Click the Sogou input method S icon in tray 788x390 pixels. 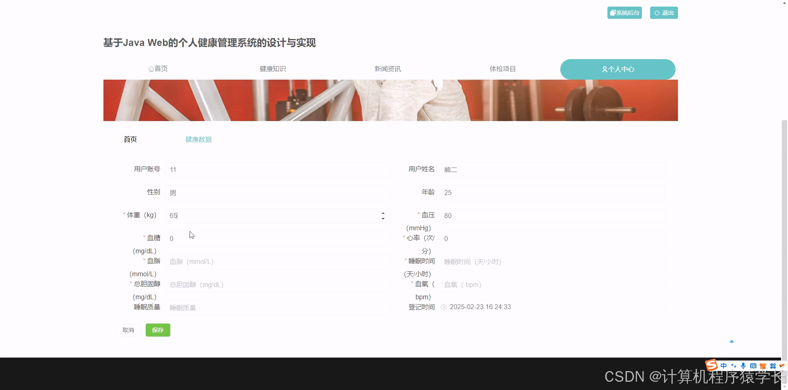(711, 365)
